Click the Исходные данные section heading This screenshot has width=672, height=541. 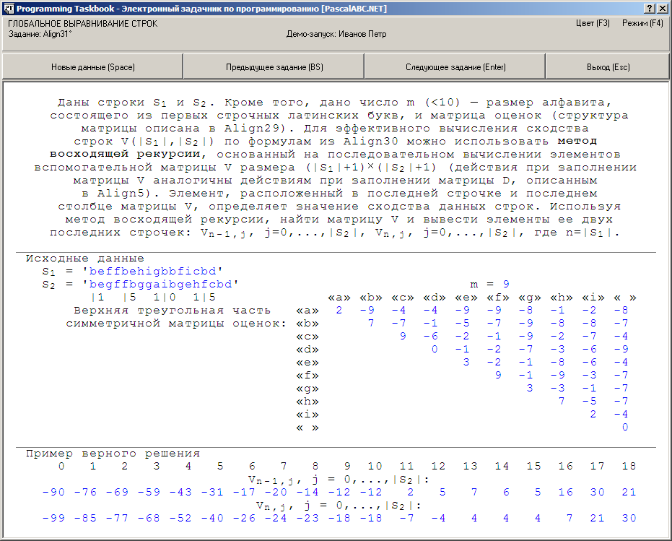click(85, 259)
